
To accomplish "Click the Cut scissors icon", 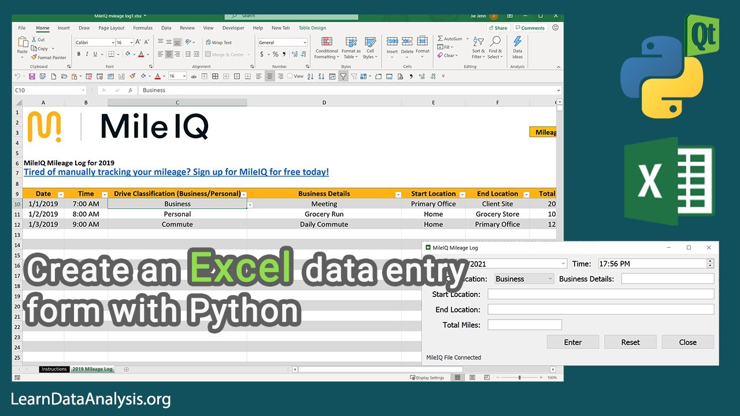I will coord(34,40).
